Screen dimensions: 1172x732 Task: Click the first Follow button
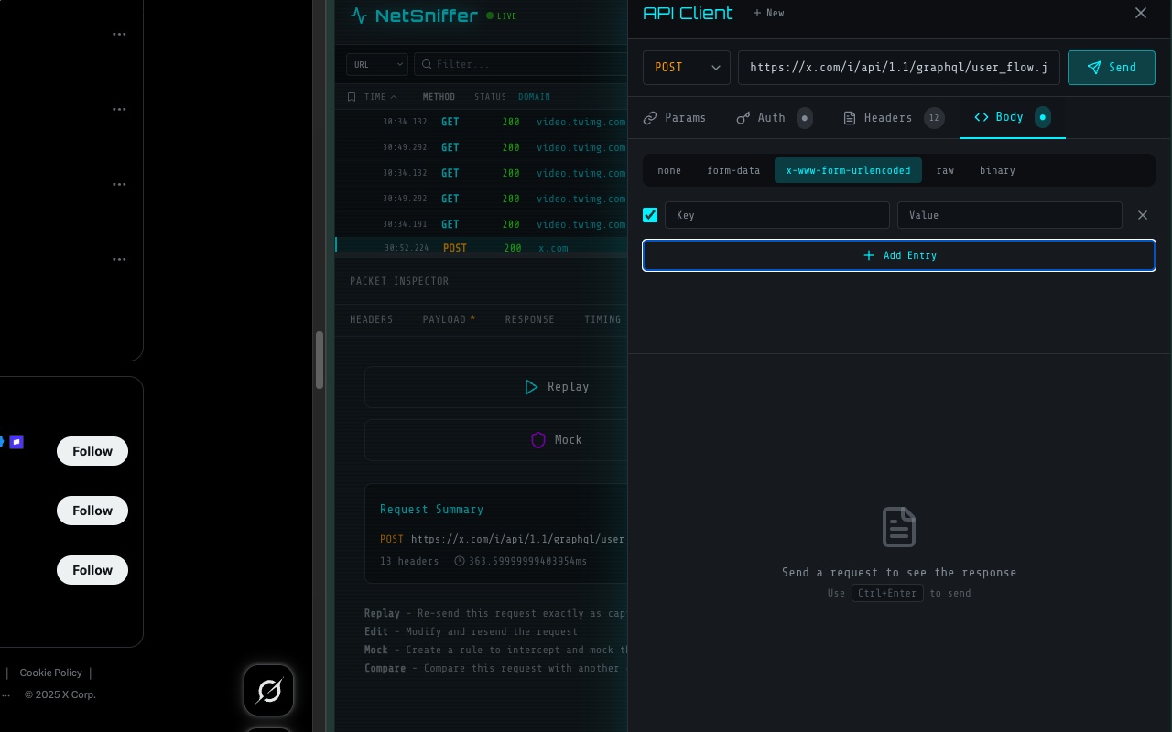click(92, 451)
